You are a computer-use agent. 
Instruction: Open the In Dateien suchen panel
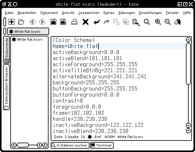[x=70, y=145]
